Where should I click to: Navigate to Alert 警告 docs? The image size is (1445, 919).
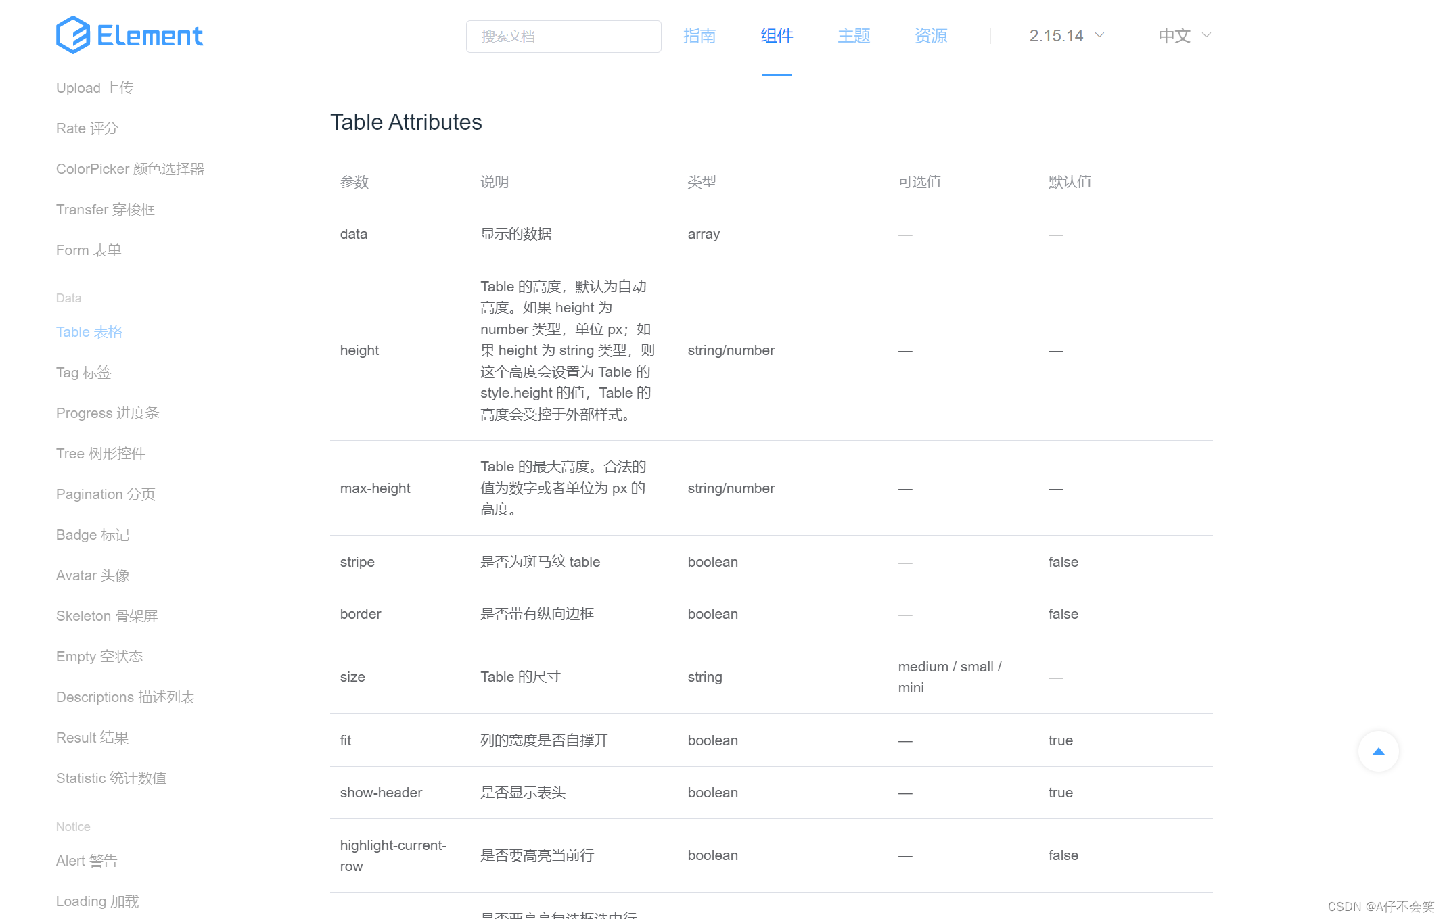[x=87, y=860]
